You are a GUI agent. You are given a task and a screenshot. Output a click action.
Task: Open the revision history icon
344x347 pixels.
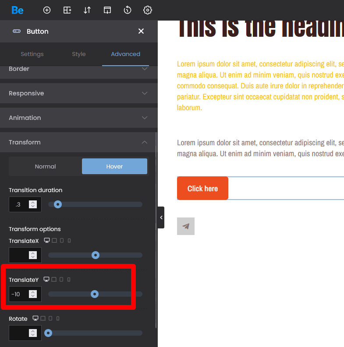click(x=128, y=10)
